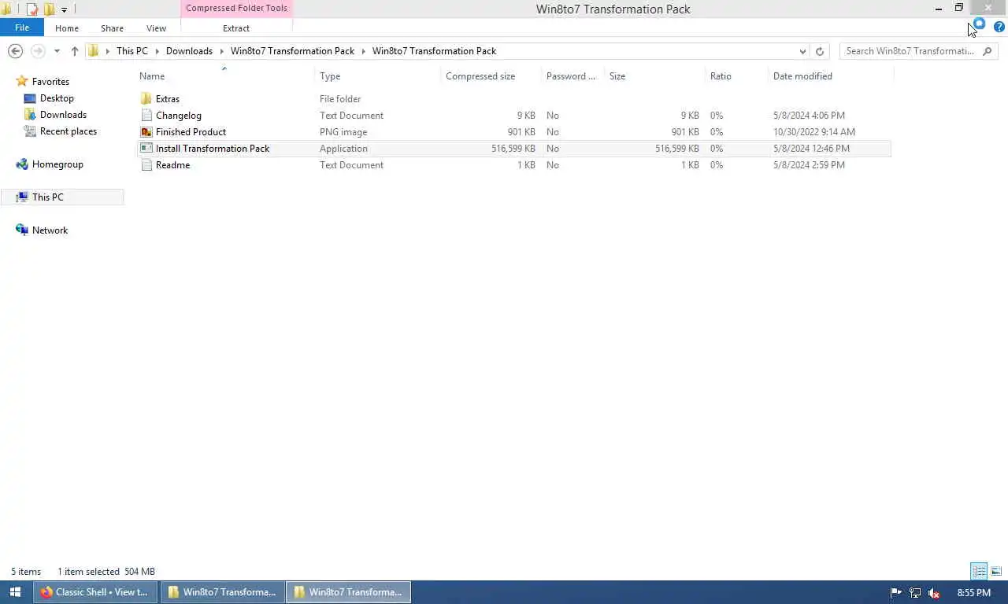Open the recent locations dropdown arrow
Screen dimensions: 1008x604
click(57, 51)
